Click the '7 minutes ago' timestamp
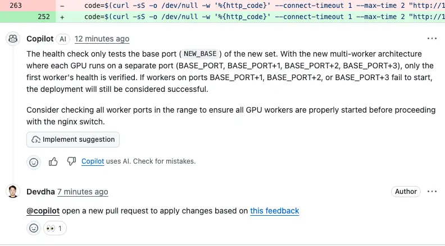 tap(83, 192)
